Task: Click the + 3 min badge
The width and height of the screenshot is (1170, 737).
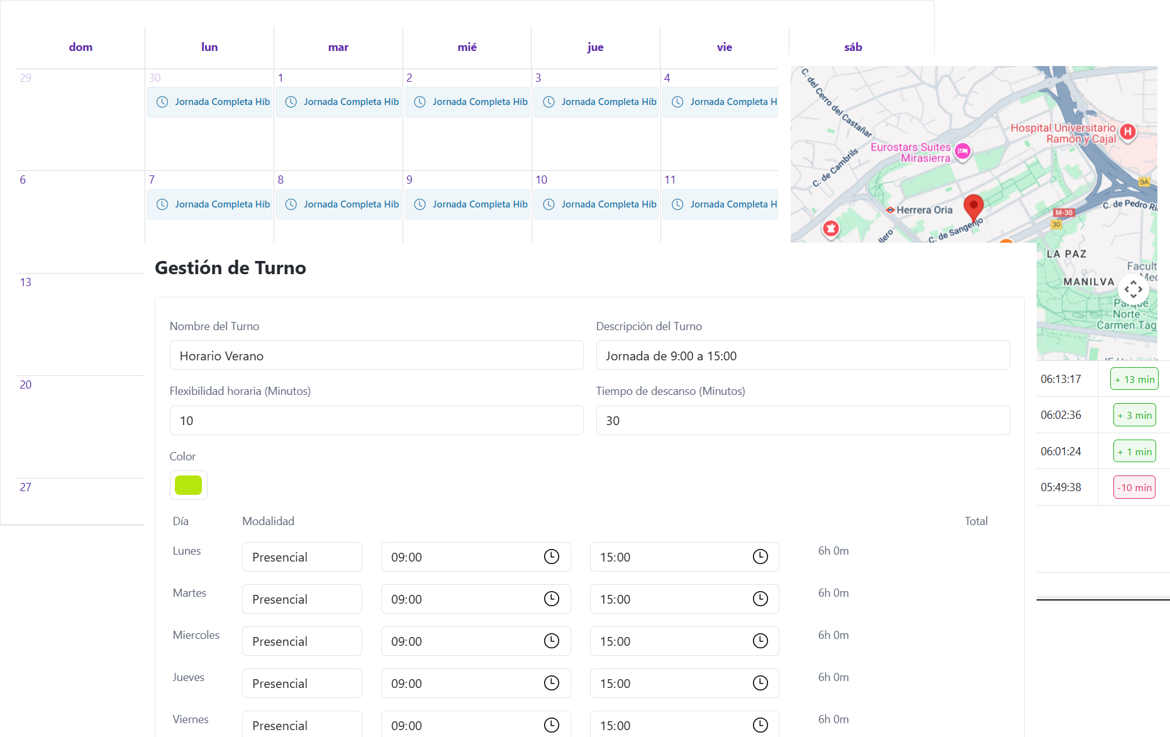Action: coord(1134,415)
